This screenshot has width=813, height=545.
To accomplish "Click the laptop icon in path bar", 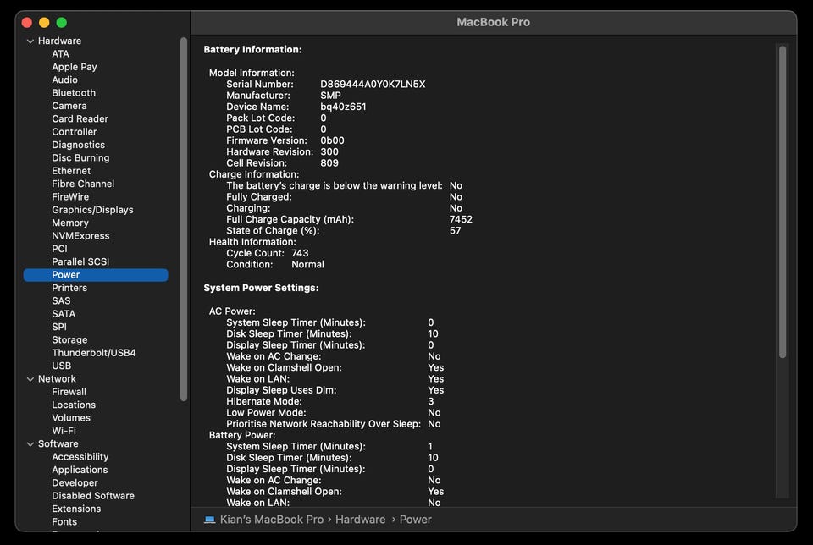I will (209, 520).
